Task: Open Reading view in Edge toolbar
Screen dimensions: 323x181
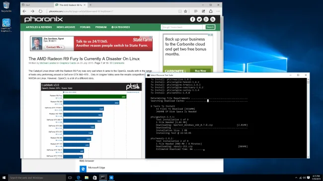Action: tap(180, 11)
